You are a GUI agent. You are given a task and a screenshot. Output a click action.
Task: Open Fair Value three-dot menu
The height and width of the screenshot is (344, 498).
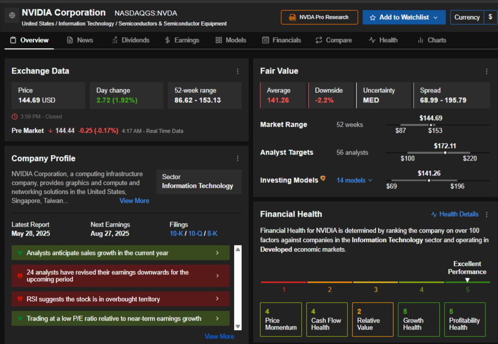point(487,72)
